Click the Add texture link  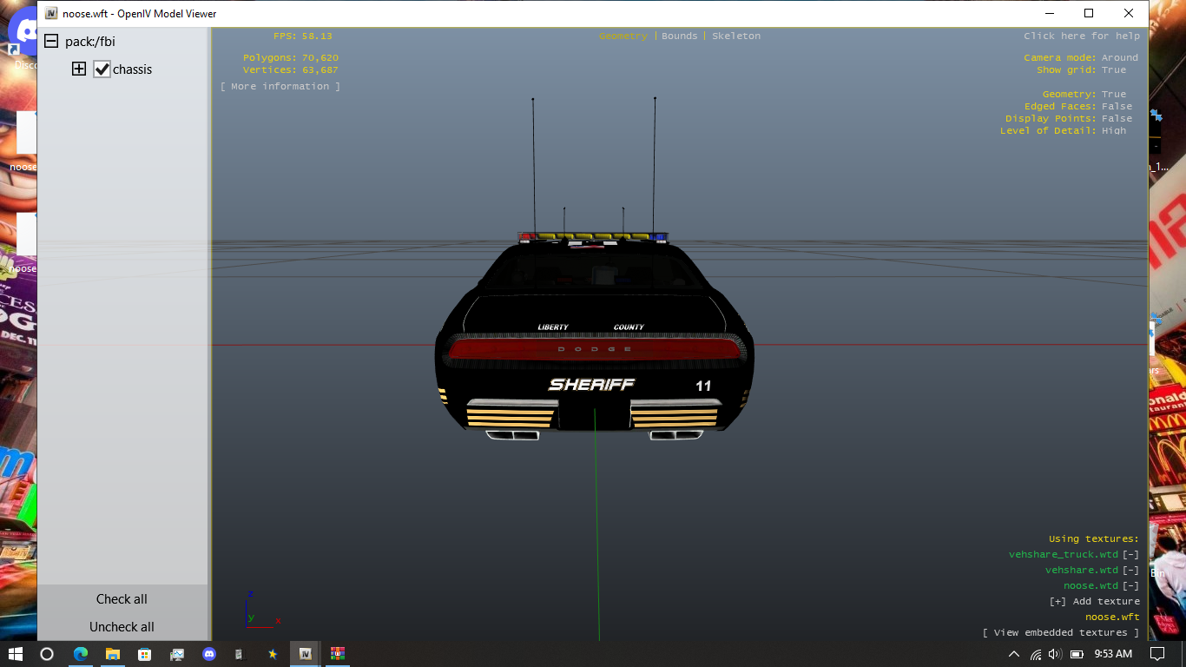tap(1094, 602)
